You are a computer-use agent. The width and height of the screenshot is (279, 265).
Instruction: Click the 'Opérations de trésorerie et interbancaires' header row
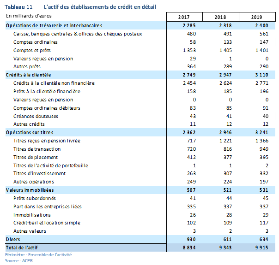coord(54,25)
